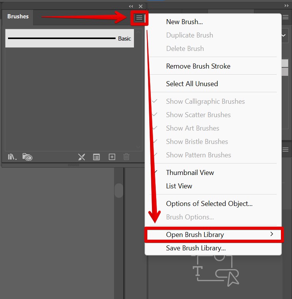292x299 pixels.
Task: Select Thumbnail View option
Action: [213, 173]
